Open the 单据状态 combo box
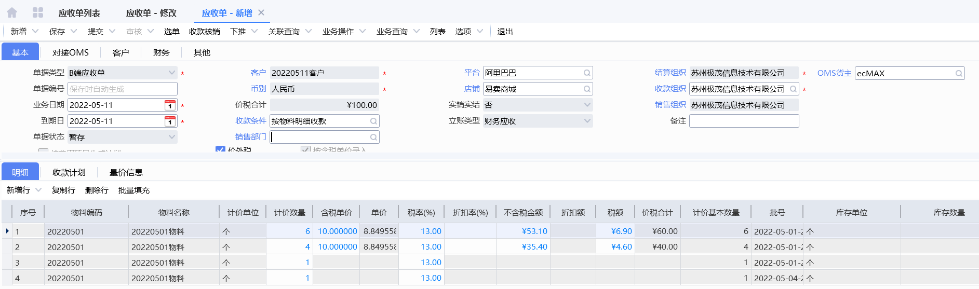The width and height of the screenshot is (979, 289). coord(123,137)
